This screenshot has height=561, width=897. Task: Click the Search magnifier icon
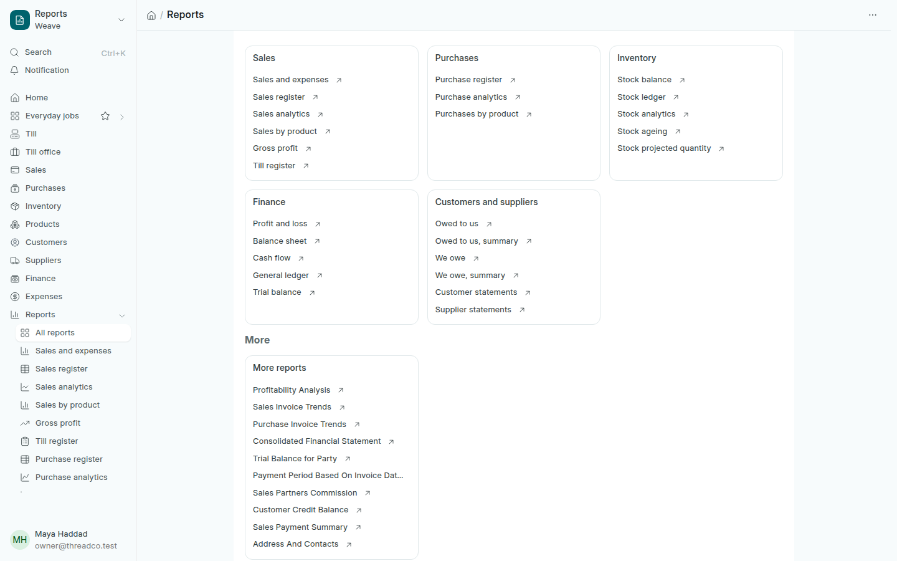14,52
